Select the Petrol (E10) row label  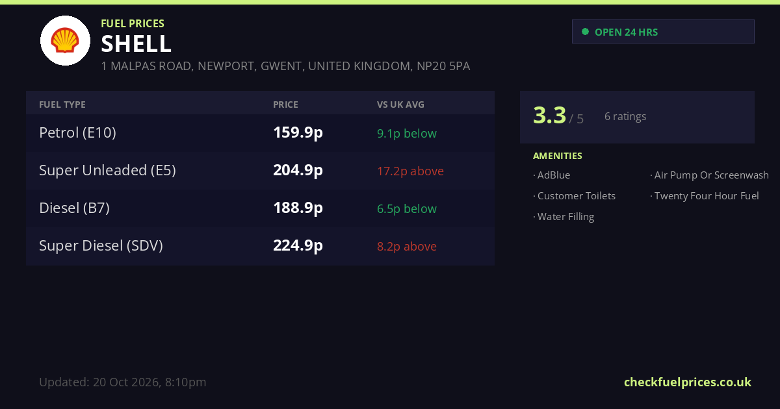point(77,133)
